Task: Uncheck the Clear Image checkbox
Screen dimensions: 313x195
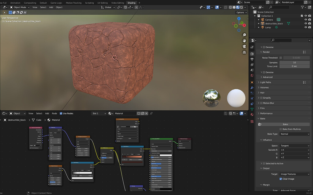Action: point(281,179)
